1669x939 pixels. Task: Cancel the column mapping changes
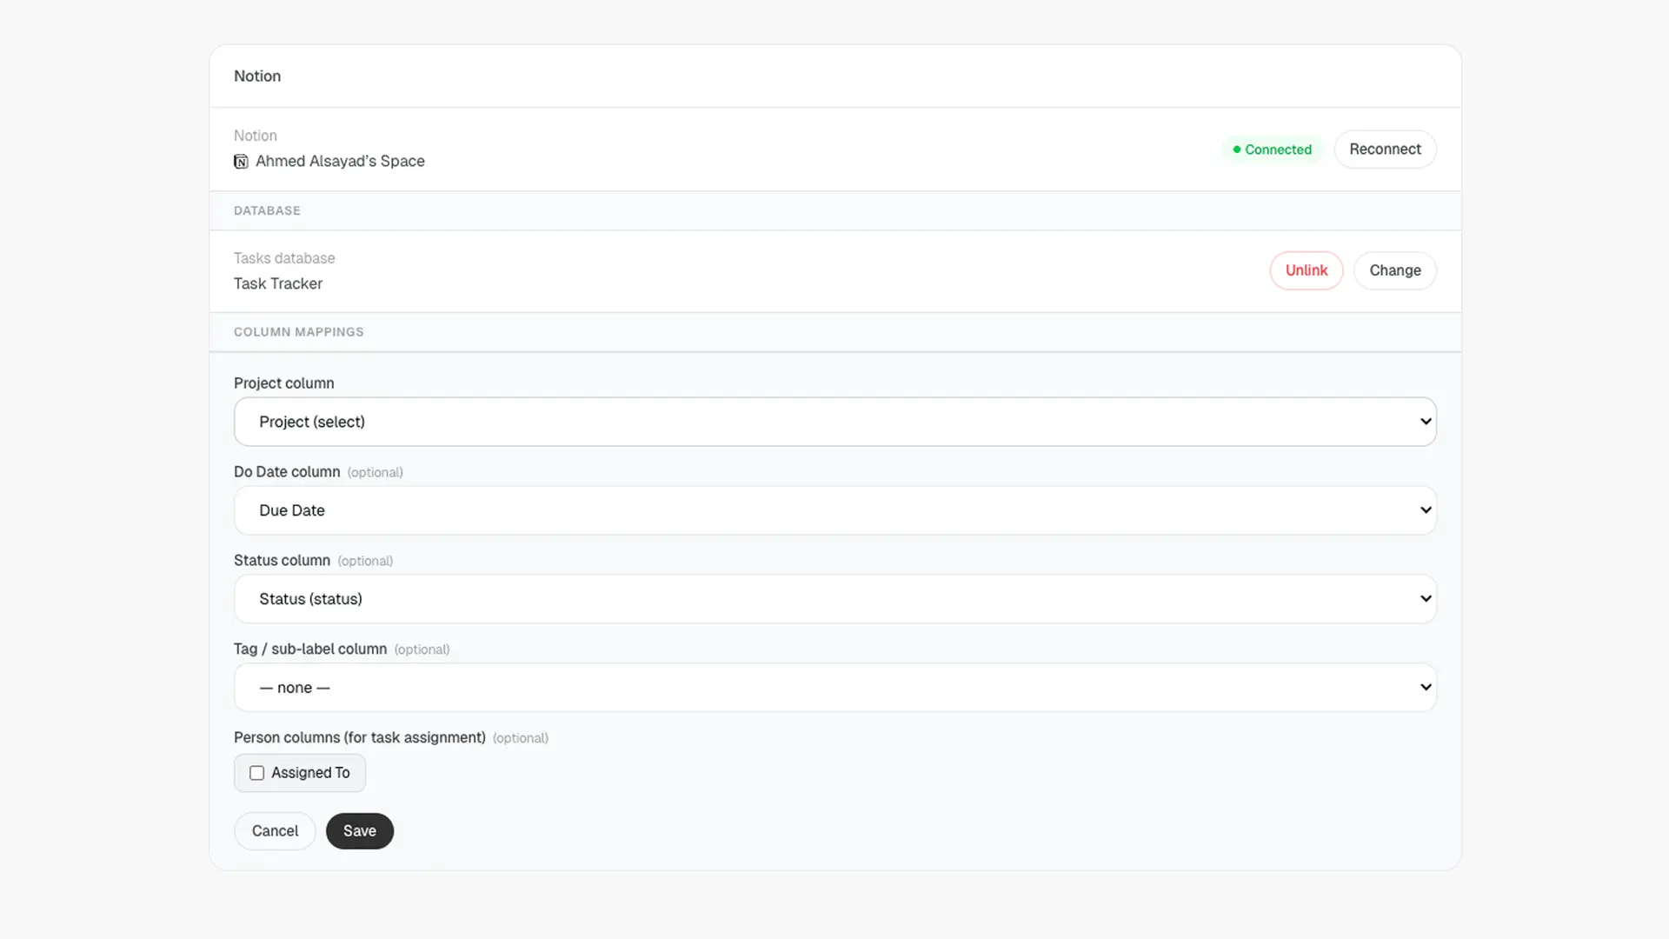coord(275,831)
